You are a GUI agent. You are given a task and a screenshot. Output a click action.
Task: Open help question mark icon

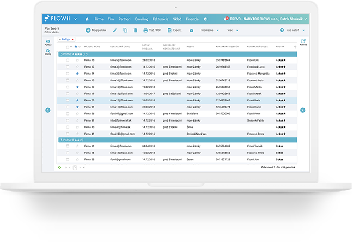[x=282, y=30]
